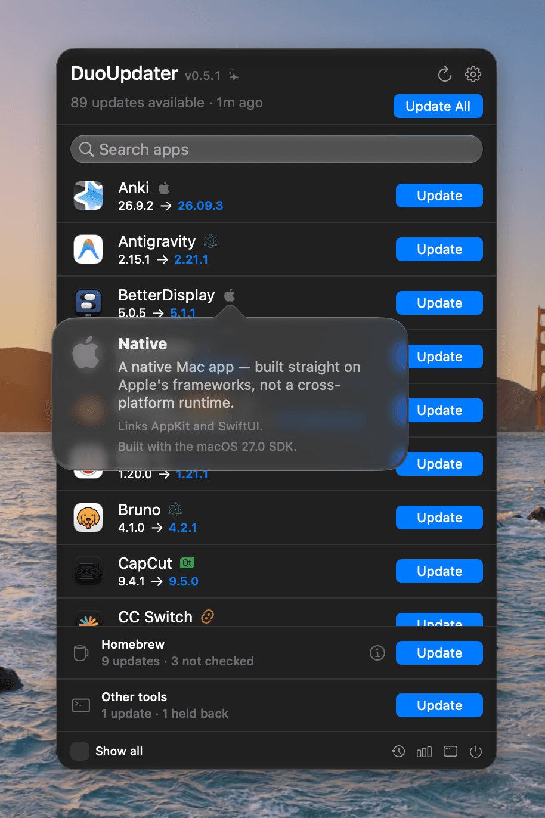Click the BetterDisplay app icon

point(88,302)
